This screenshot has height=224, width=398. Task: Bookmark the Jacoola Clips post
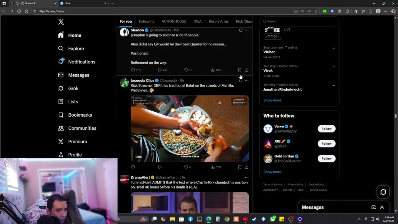tap(239, 167)
